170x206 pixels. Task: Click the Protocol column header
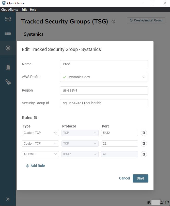(69, 126)
